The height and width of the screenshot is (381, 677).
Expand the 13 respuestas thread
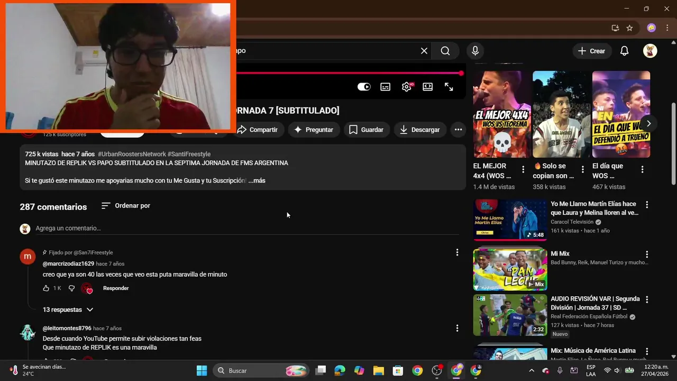[x=68, y=310]
